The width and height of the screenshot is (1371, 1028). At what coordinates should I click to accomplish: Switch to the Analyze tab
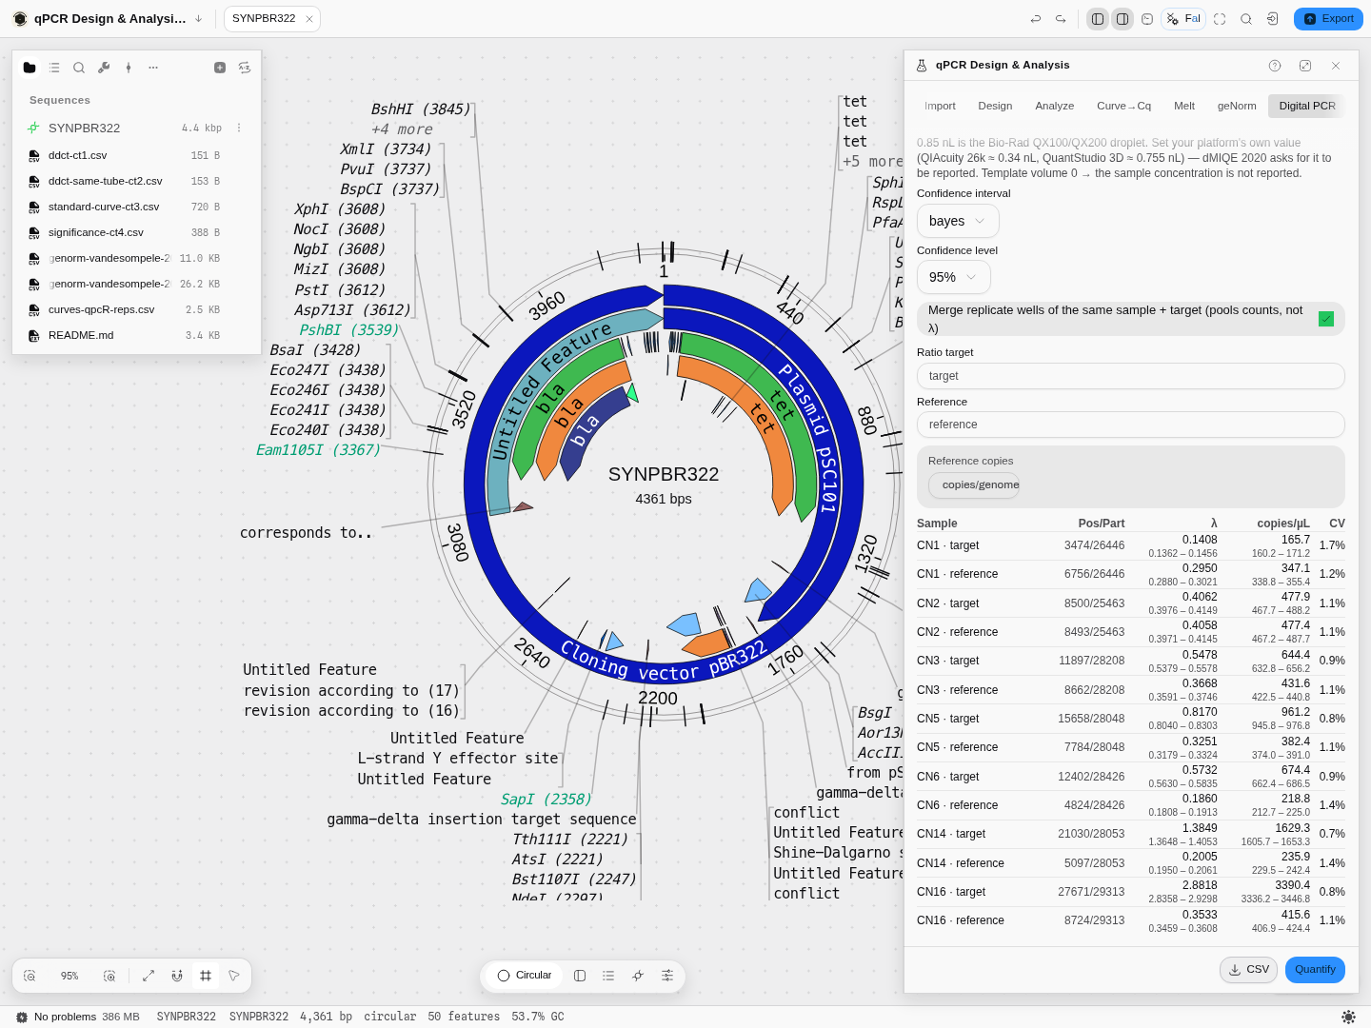(x=1055, y=106)
